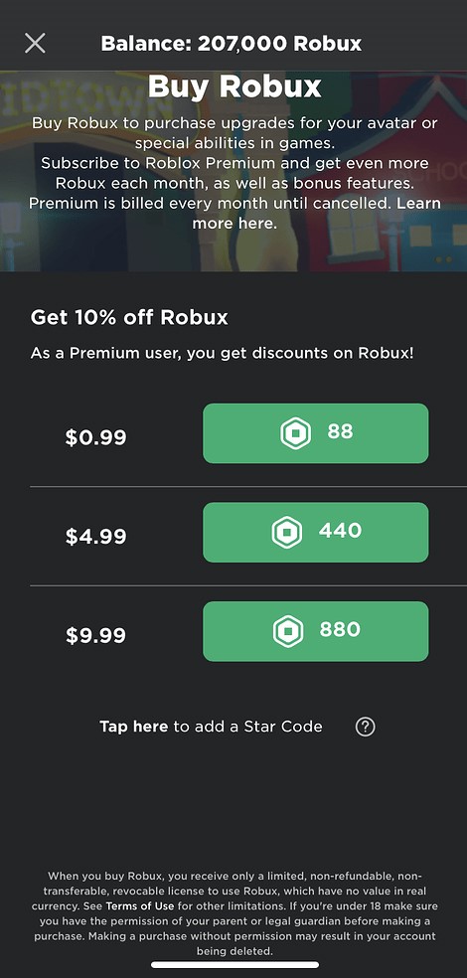This screenshot has width=467, height=978.
Task: Open the Star Code help question mark
Action: click(366, 727)
